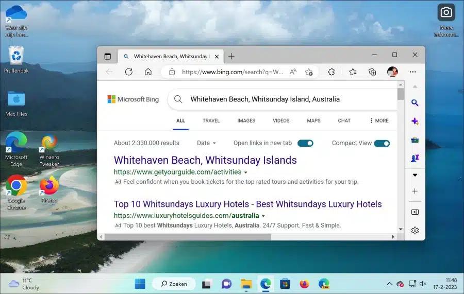The height and width of the screenshot is (294, 464).
Task: Open Whitehaven Beach, Whitsunday Islands result
Action: tap(205, 160)
